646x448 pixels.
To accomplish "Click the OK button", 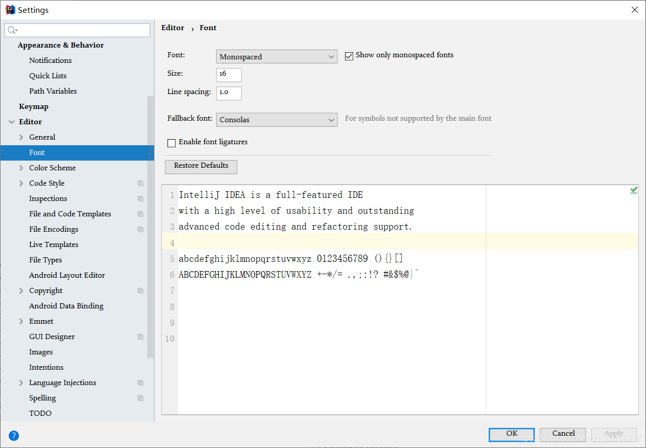I will click(x=512, y=434).
